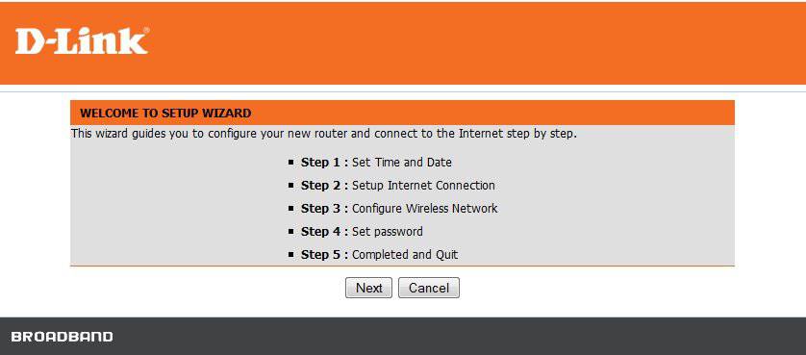
Task: Click the D-Link logo
Action: (x=83, y=41)
